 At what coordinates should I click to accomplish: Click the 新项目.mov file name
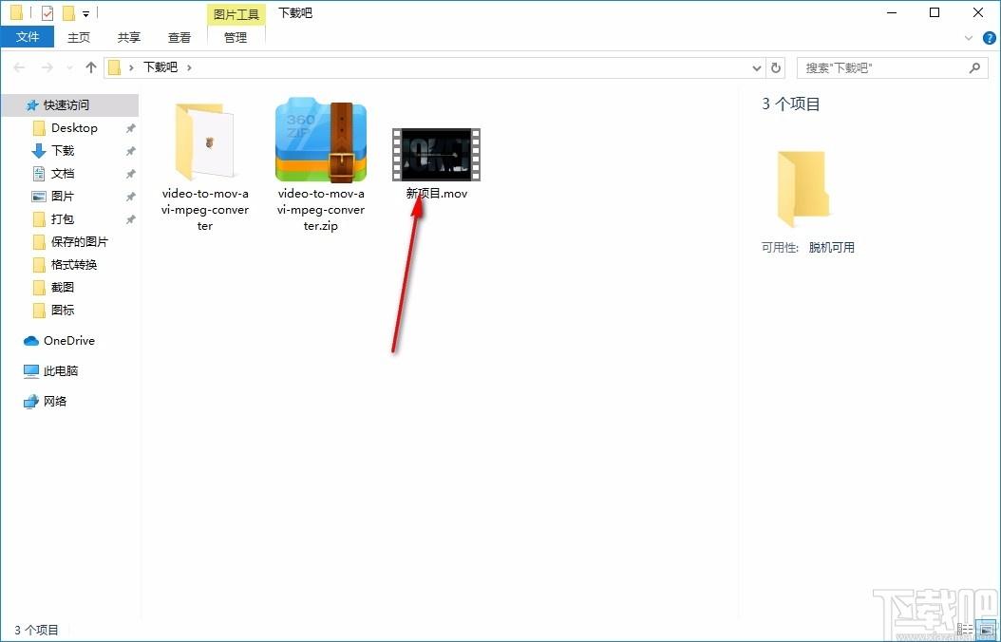click(x=437, y=194)
